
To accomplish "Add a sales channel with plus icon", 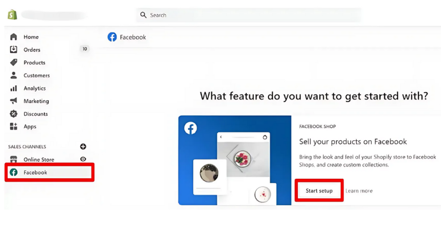I will (x=83, y=146).
